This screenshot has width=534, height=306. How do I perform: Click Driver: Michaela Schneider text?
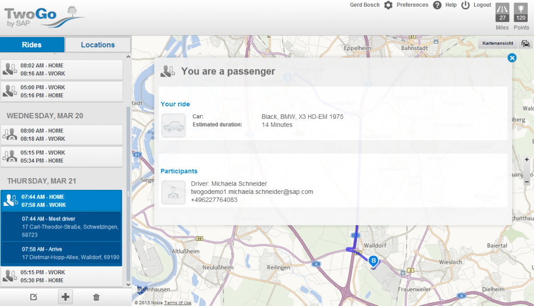point(229,183)
